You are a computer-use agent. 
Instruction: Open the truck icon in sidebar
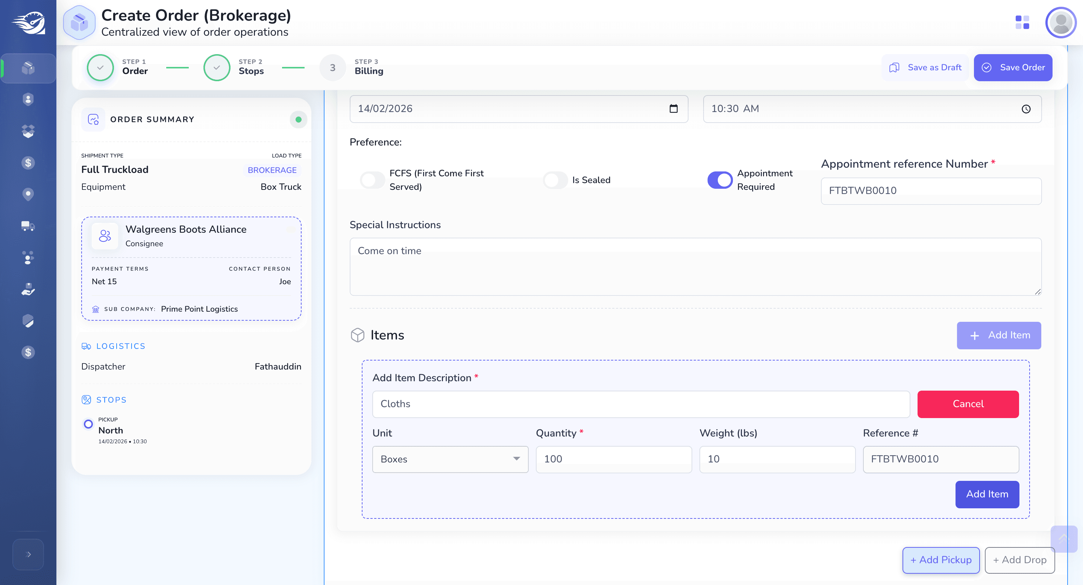28,226
